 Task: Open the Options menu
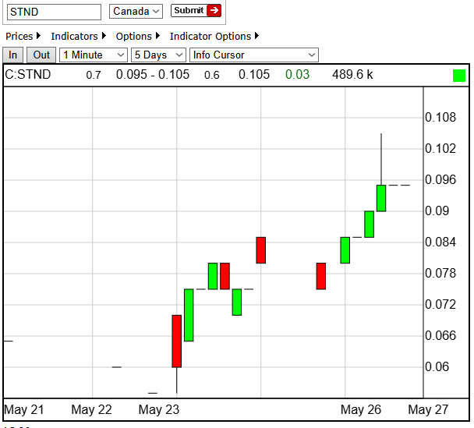(138, 37)
